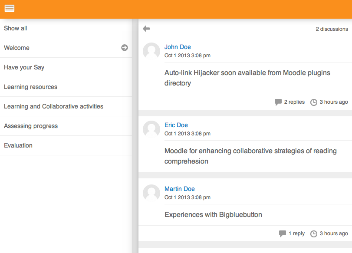Select Learning and Collaborative activities

66,106
